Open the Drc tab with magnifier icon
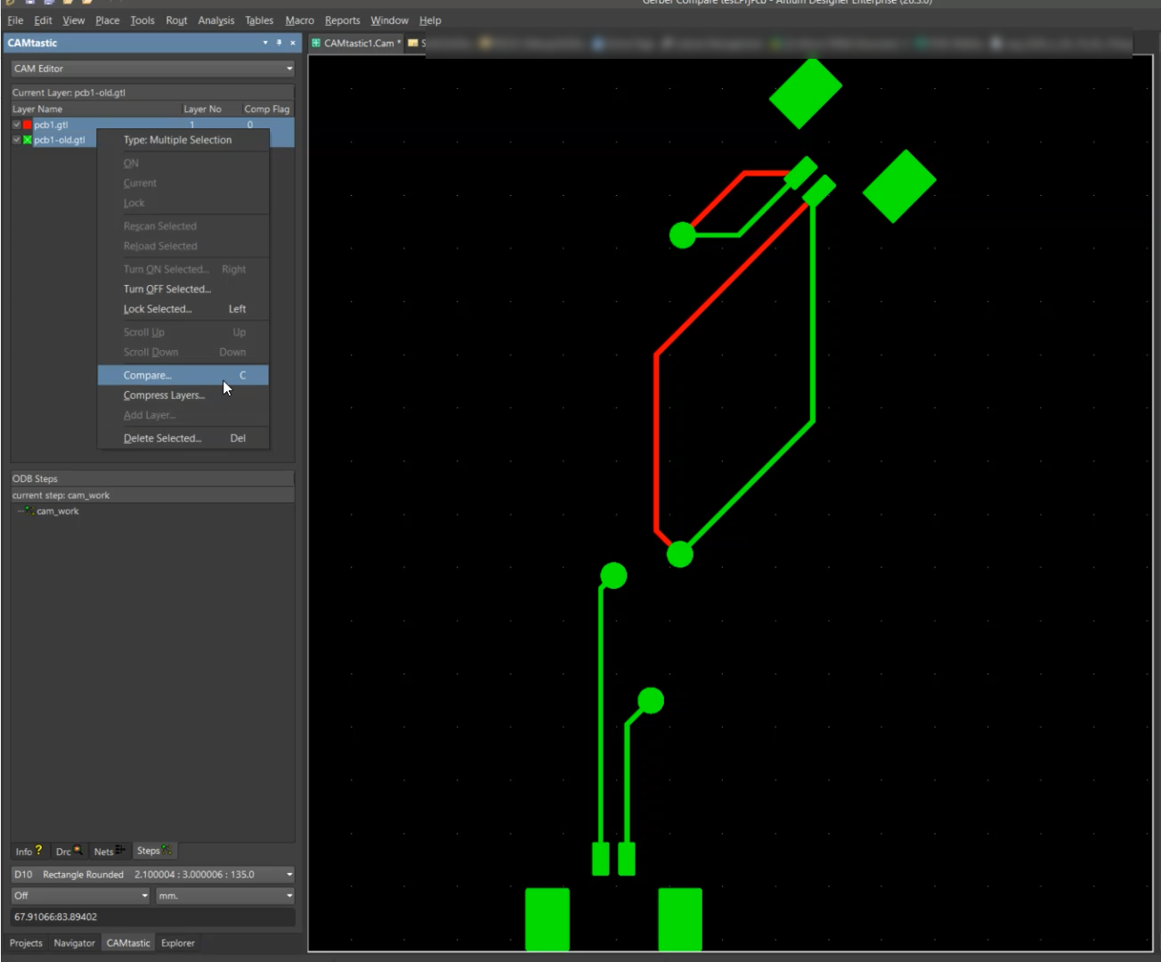This screenshot has height=962, width=1161. [69, 851]
